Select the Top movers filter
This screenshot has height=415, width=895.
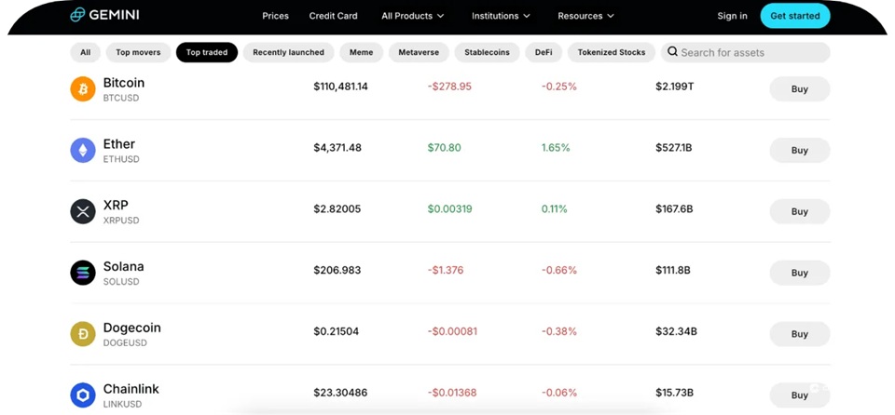pos(138,52)
